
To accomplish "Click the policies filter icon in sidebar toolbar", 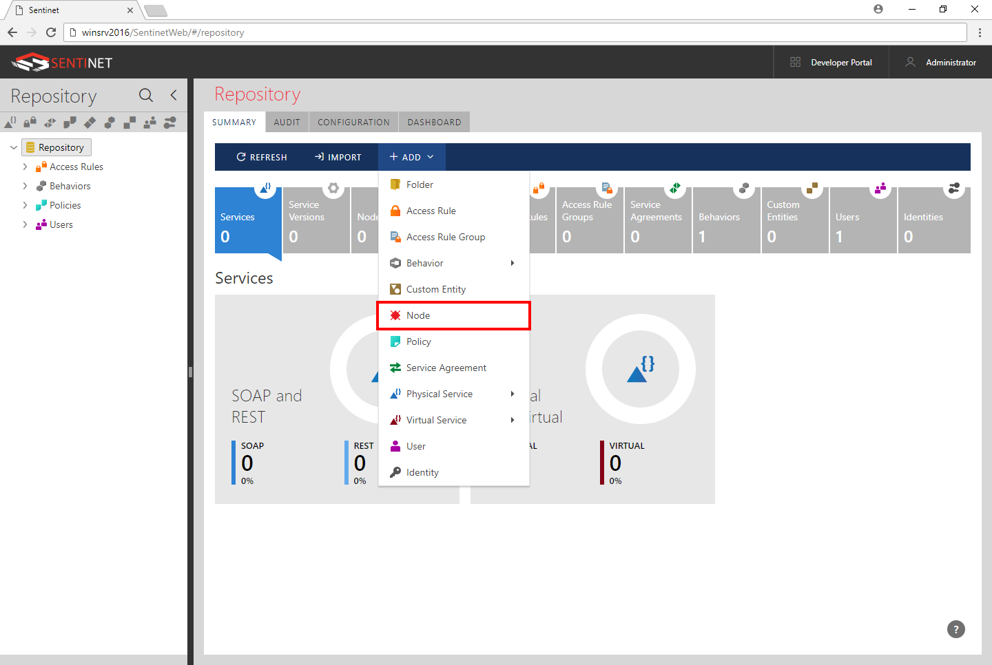I will (70, 123).
